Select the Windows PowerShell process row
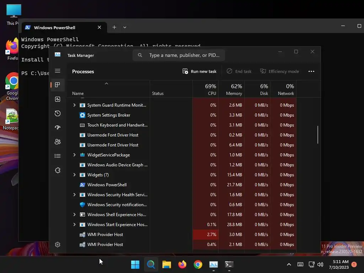The height and width of the screenshot is (273, 364). [x=181, y=185]
